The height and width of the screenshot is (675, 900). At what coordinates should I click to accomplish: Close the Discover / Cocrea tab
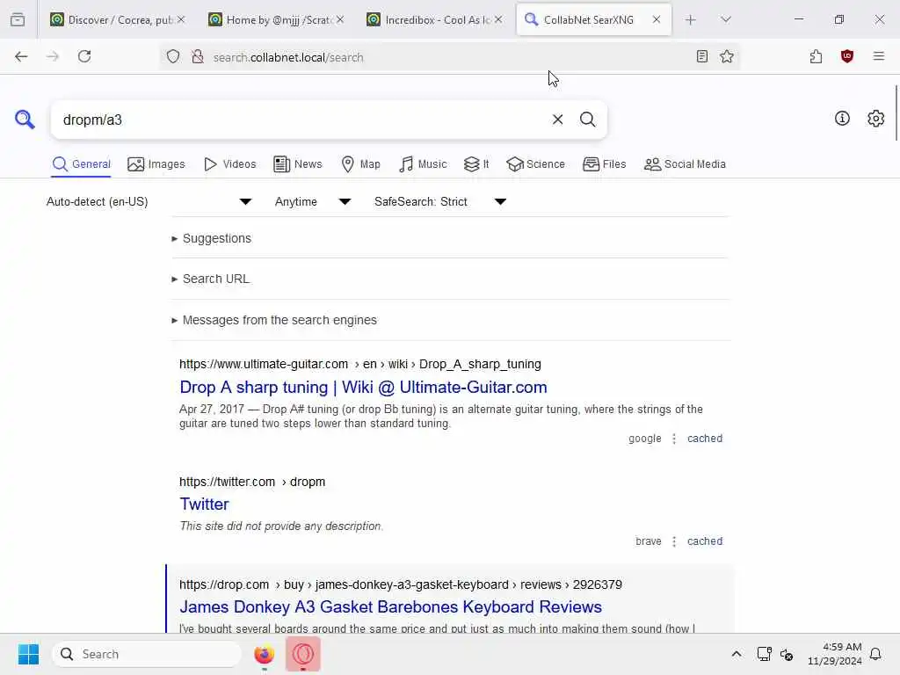pyautogui.click(x=181, y=19)
